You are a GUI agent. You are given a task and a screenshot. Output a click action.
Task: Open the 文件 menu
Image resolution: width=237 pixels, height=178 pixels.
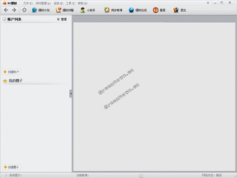(28, 3)
